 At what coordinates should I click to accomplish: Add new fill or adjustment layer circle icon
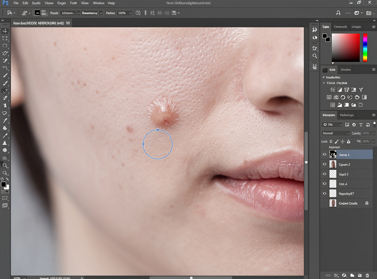(x=344, y=275)
